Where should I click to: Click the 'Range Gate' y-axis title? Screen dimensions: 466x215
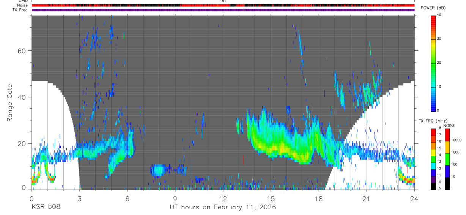[10, 102]
